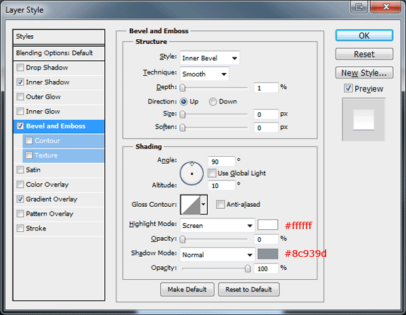The image size is (406, 315).
Task: Open the Gradient Overlay settings entry
Action: click(51, 199)
